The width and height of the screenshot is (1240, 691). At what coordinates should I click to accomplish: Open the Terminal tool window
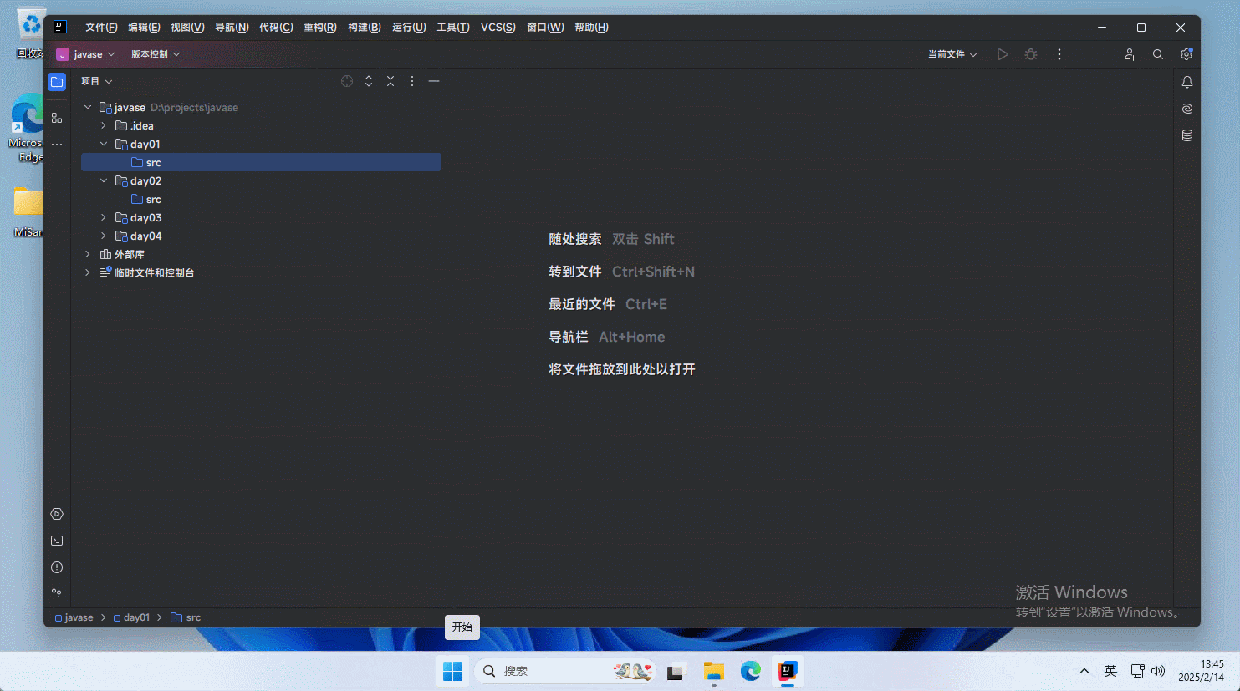click(x=57, y=541)
